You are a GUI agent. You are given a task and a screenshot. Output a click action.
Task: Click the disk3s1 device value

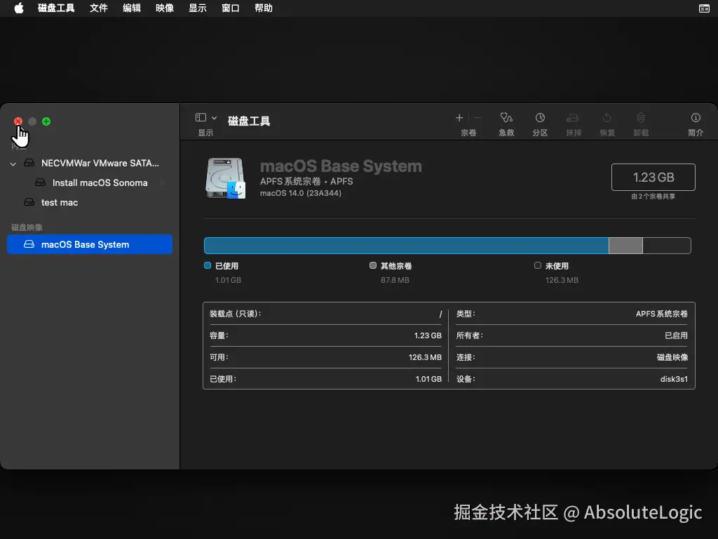click(x=674, y=379)
